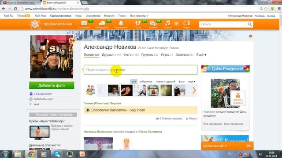Show previous friends with left arrow

(100, 90)
